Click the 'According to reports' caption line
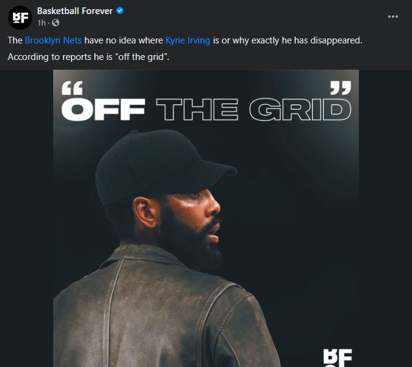412x367 pixels. [88, 57]
